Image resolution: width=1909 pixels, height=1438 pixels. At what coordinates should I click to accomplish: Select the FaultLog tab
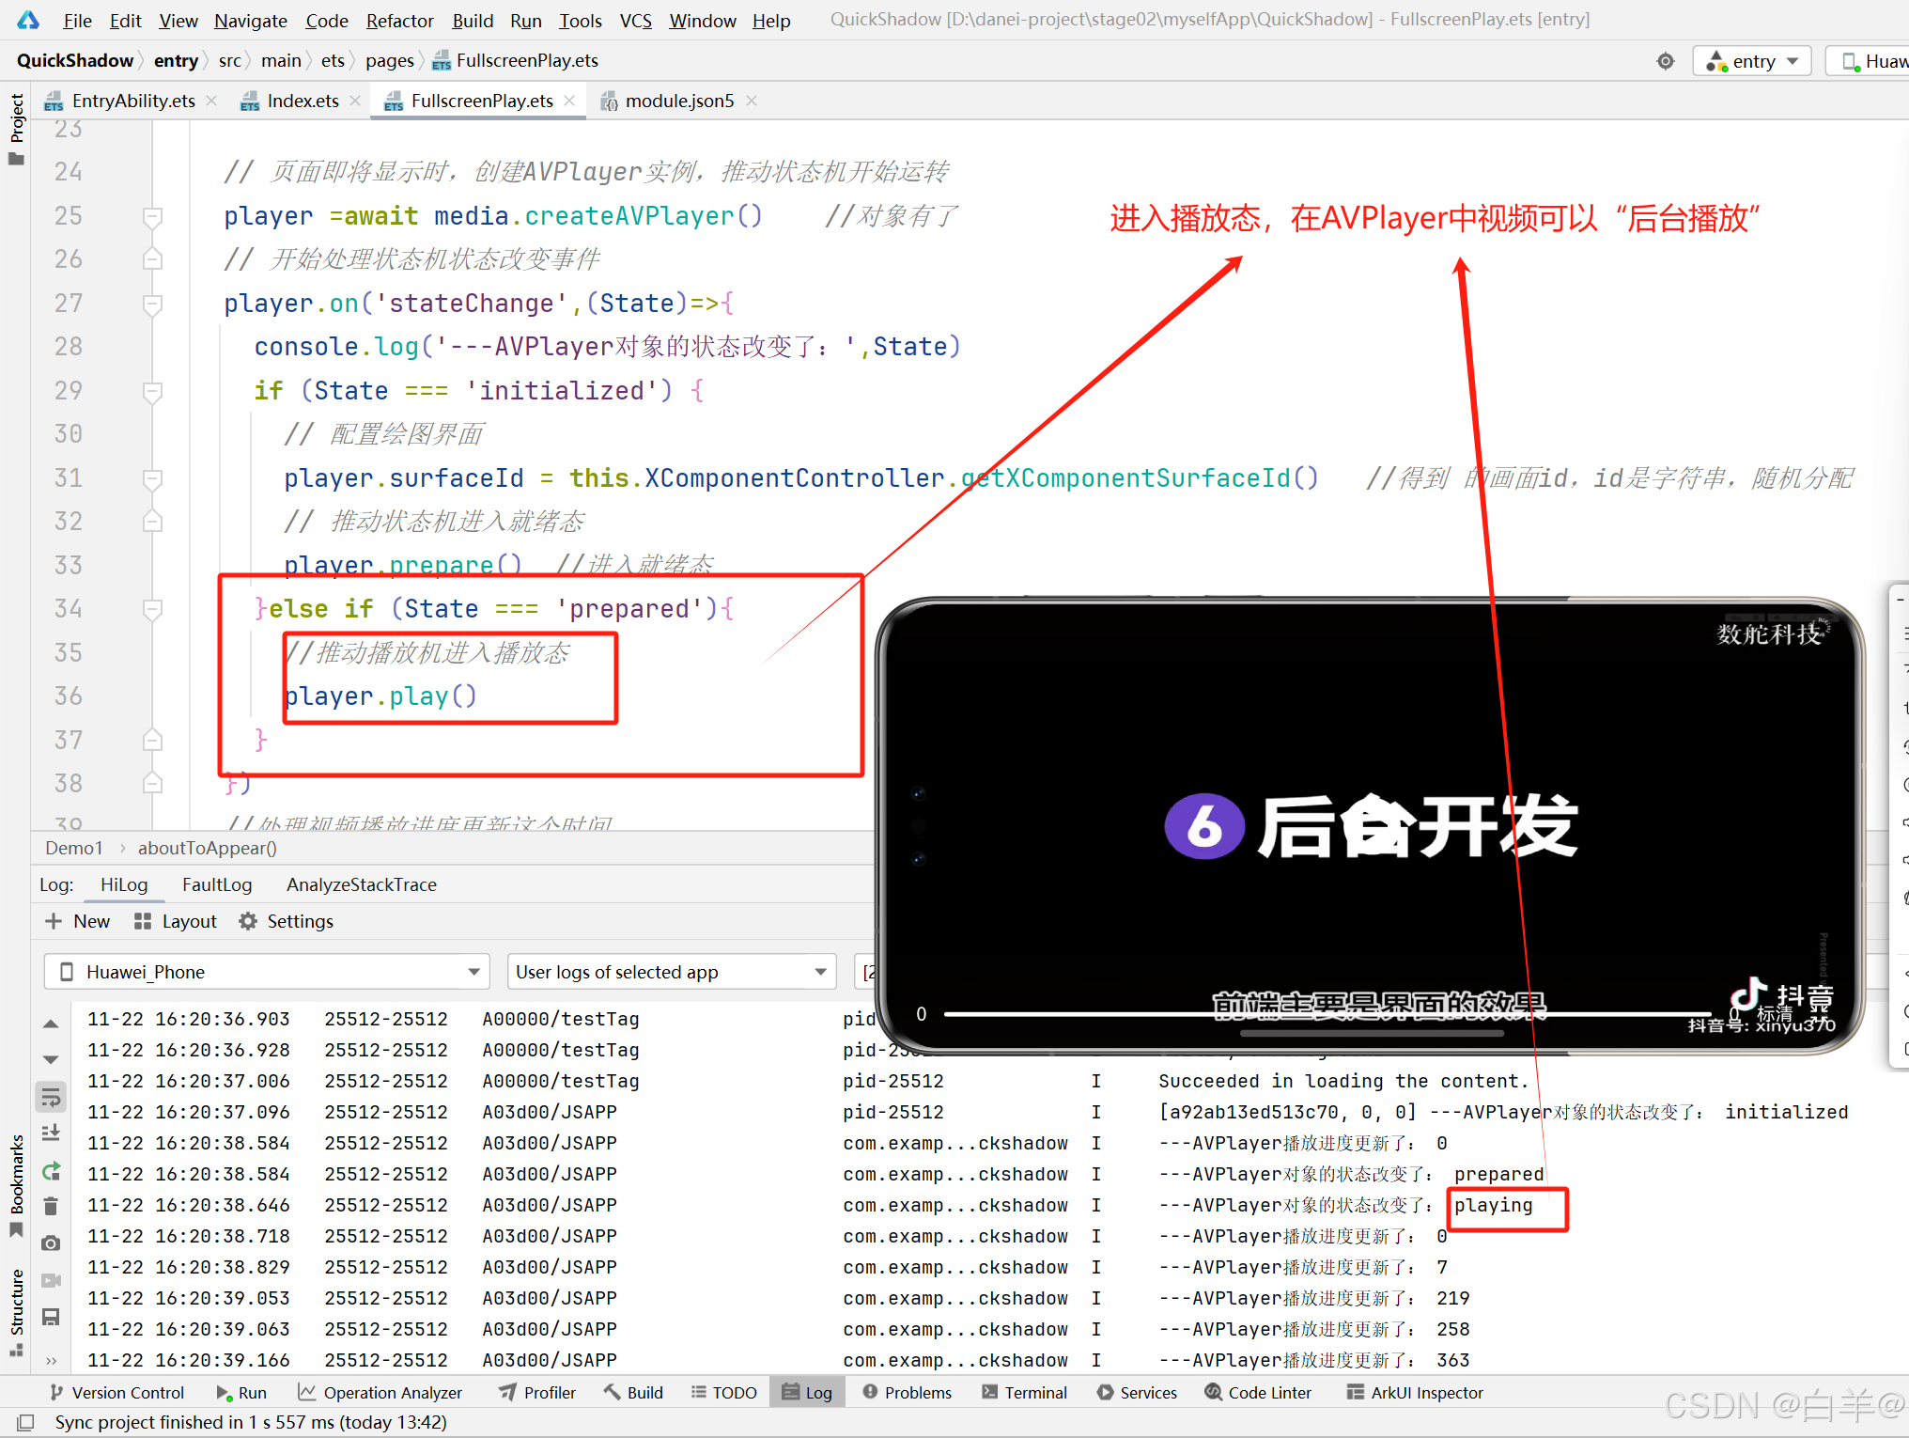coord(217,884)
